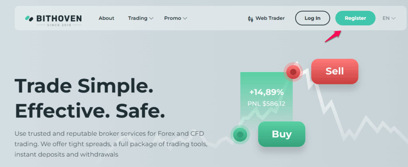The height and width of the screenshot is (167, 408).
Task: Click the Log In button
Action: (x=312, y=18)
